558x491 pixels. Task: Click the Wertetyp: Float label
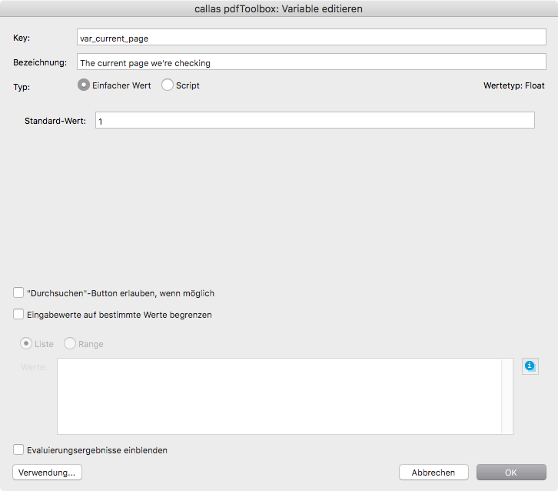click(514, 85)
